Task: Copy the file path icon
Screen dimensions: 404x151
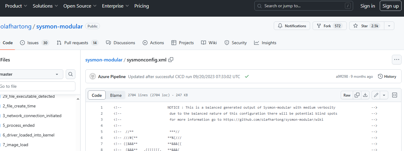Action: pyautogui.click(x=171, y=60)
